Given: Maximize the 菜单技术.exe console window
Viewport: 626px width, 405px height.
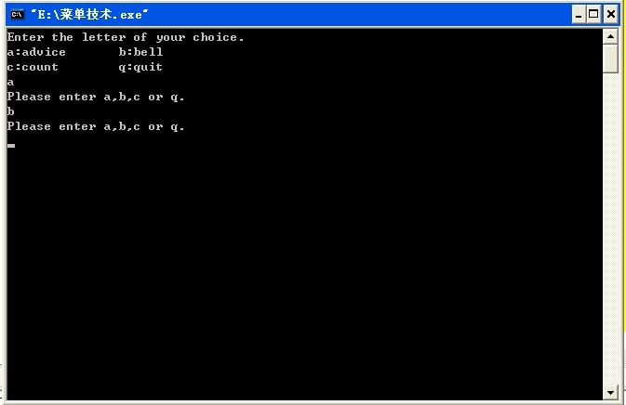Looking at the screenshot, I should (x=593, y=15).
